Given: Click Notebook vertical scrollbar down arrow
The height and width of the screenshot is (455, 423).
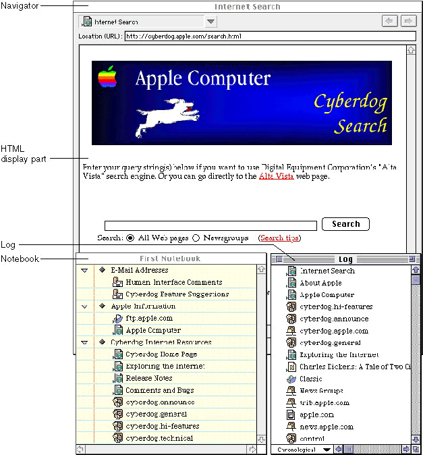Looking at the screenshot, I should click(261, 439).
